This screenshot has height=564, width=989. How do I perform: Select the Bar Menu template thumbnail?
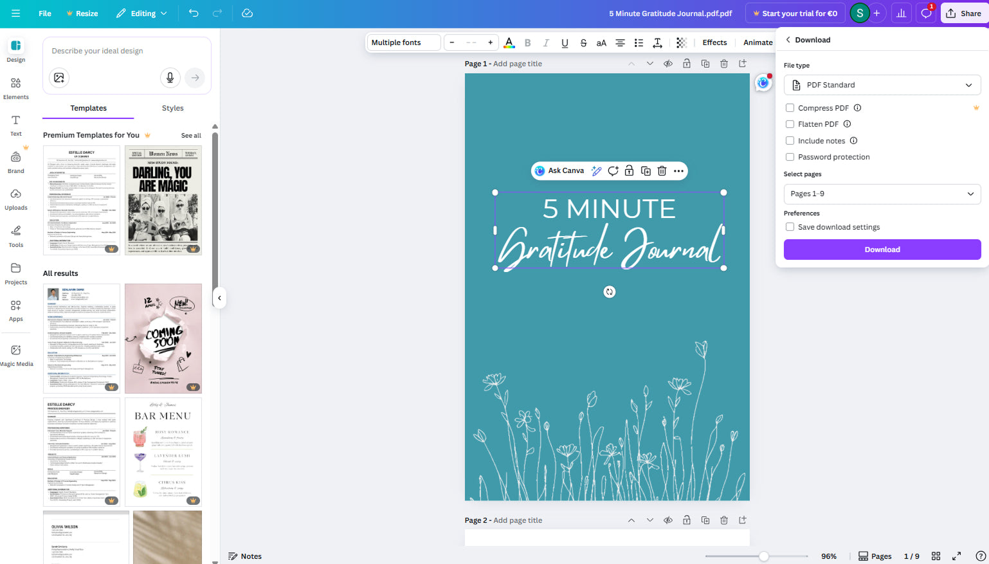[x=163, y=451]
